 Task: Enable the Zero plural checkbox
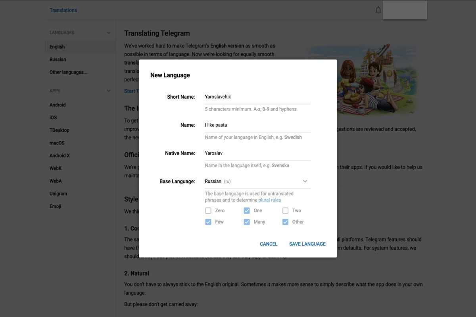click(208, 211)
